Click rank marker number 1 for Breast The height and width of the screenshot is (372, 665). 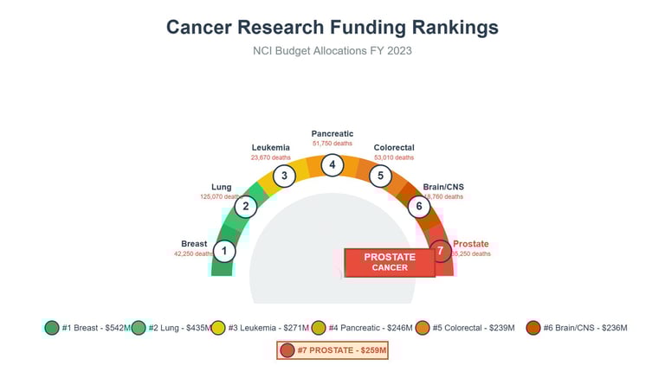click(x=224, y=251)
